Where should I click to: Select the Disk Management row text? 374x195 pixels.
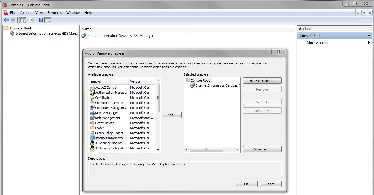[x=107, y=118]
